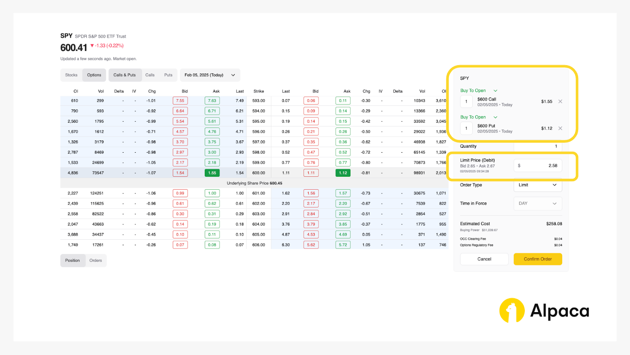
Task: Click the Underlying Share Price 600.45 row
Action: click(254, 183)
